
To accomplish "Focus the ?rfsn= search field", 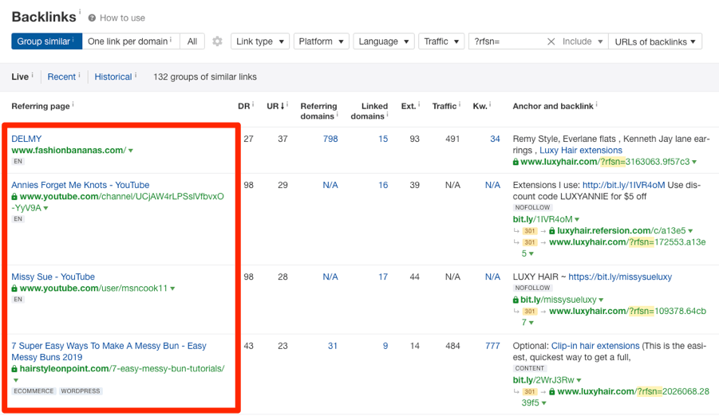I will tap(507, 41).
